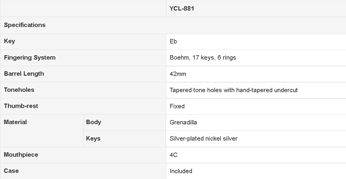Click the YCL-881 column header
This screenshot has width=346, height=179.
click(182, 9)
